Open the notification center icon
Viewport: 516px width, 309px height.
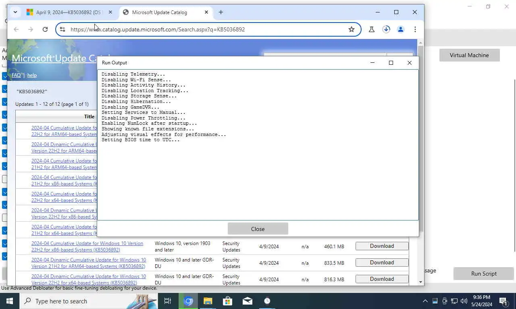coord(504,301)
